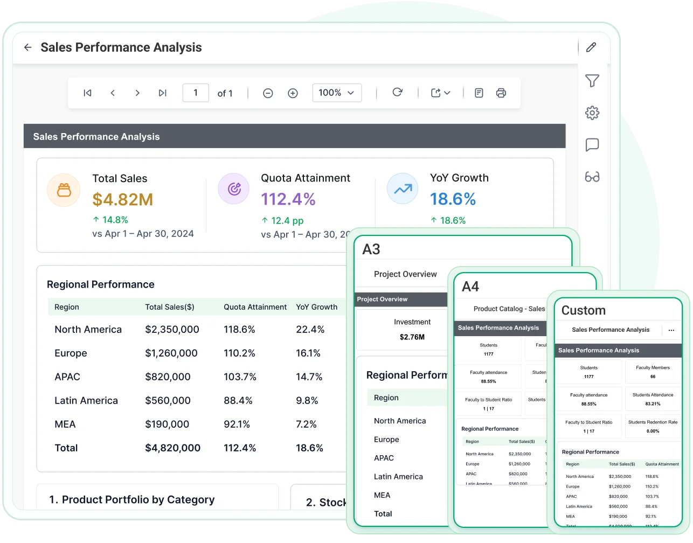Click the YoY Growth trend icon
This screenshot has height=543, width=693.
click(403, 189)
